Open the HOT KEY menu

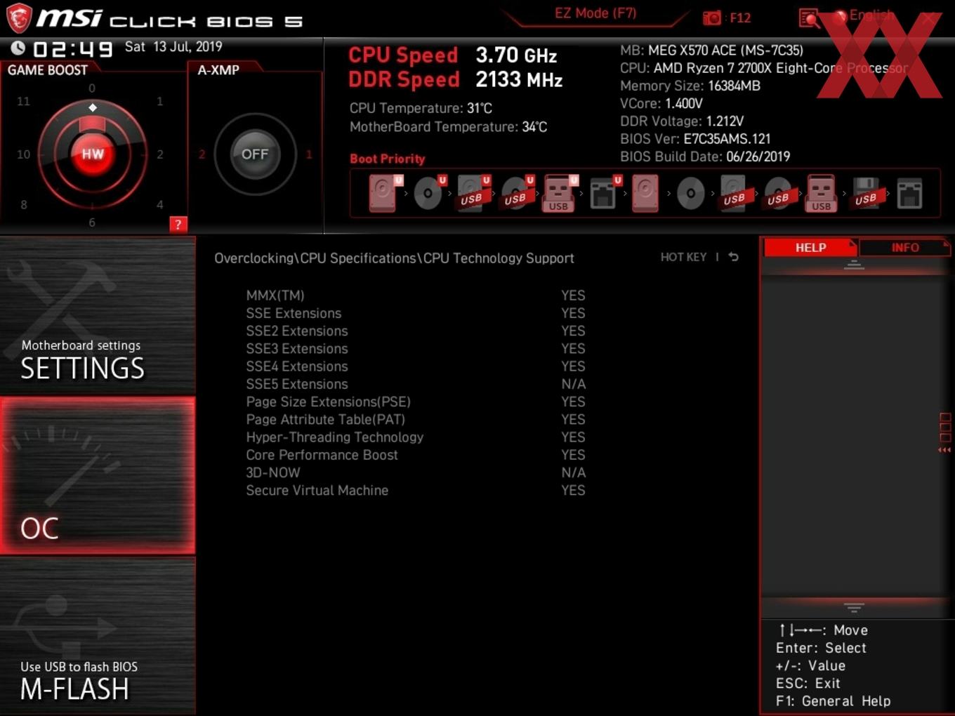(683, 257)
